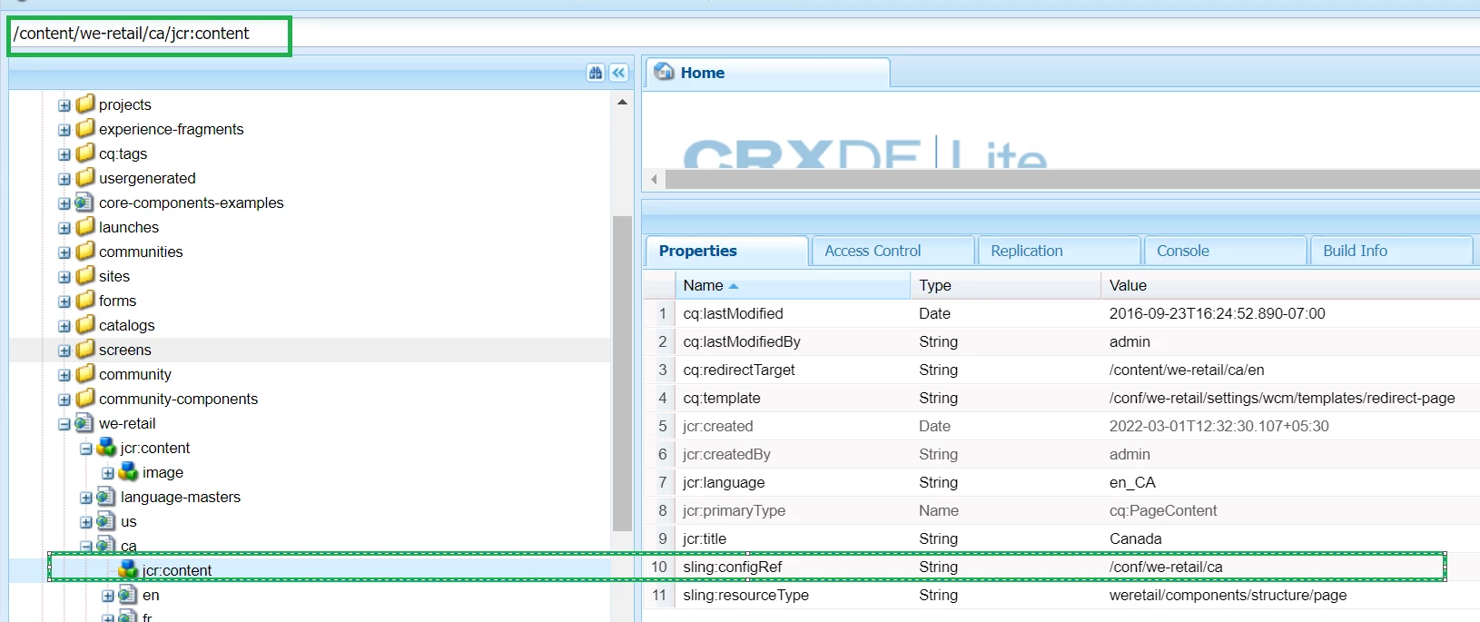The image size is (1480, 622).
Task: Click the launches folder icon
Action: [x=85, y=226]
